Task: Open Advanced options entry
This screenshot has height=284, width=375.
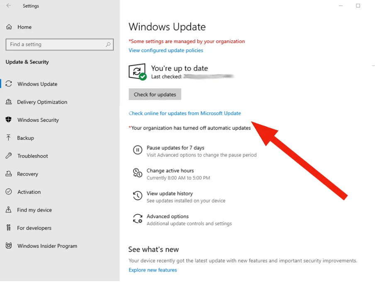Action: click(x=168, y=217)
